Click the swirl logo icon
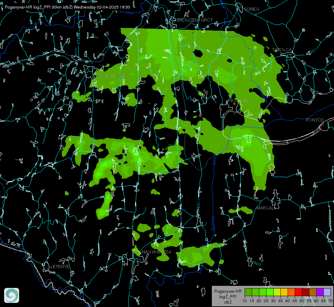The image size is (334, 307). (x=12, y=295)
